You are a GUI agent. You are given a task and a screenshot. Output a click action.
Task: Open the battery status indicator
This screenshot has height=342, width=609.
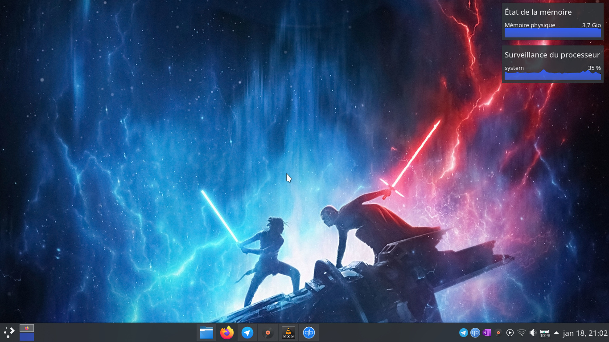click(545, 333)
